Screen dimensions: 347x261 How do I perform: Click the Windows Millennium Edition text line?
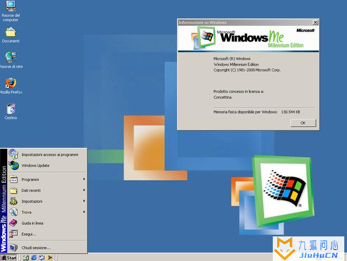tap(236, 64)
